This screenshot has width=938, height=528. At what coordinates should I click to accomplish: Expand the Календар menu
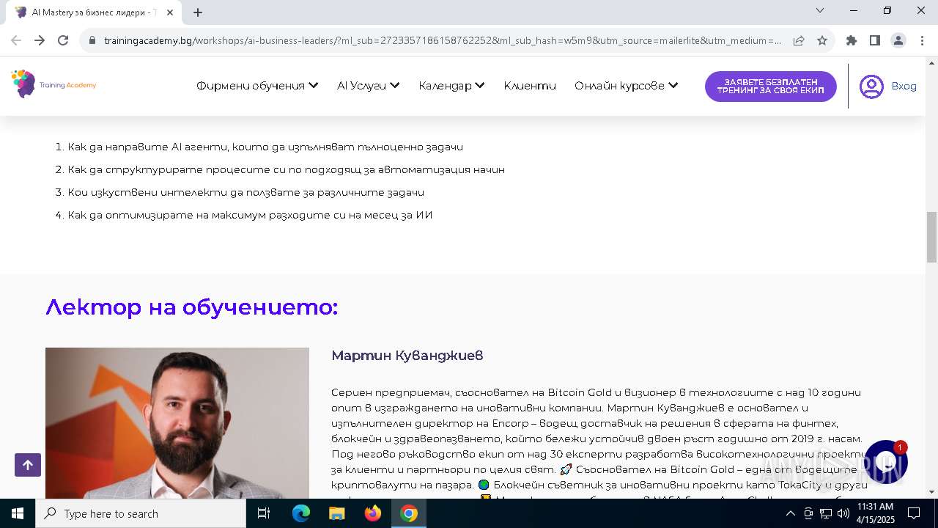click(452, 86)
